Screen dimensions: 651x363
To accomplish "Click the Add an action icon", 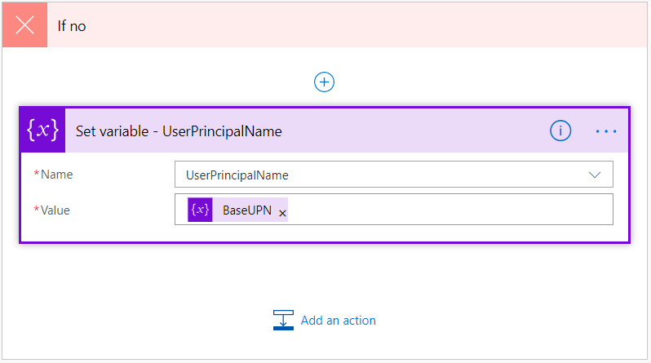I will click(283, 321).
